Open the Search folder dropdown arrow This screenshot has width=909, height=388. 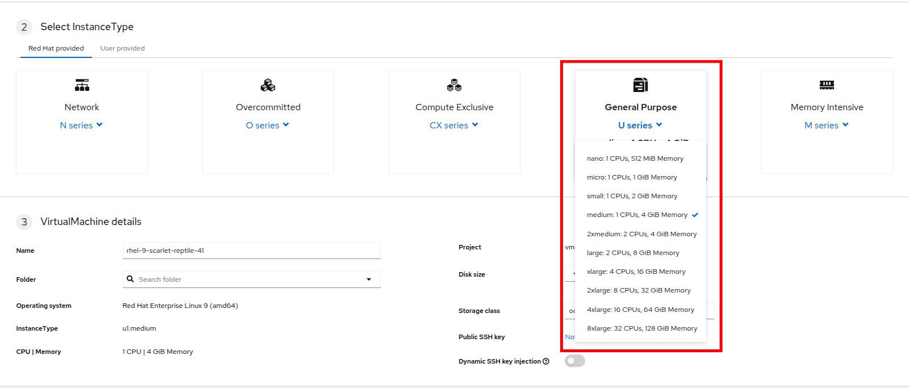(369, 279)
